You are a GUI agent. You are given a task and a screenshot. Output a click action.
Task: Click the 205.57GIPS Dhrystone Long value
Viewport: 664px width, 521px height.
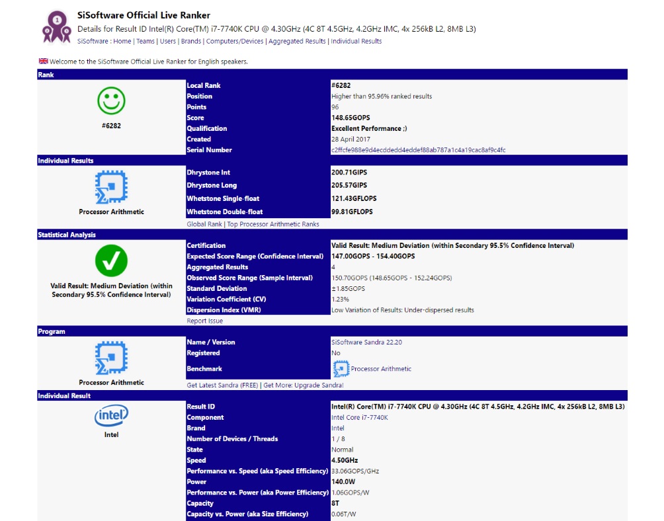(x=349, y=185)
